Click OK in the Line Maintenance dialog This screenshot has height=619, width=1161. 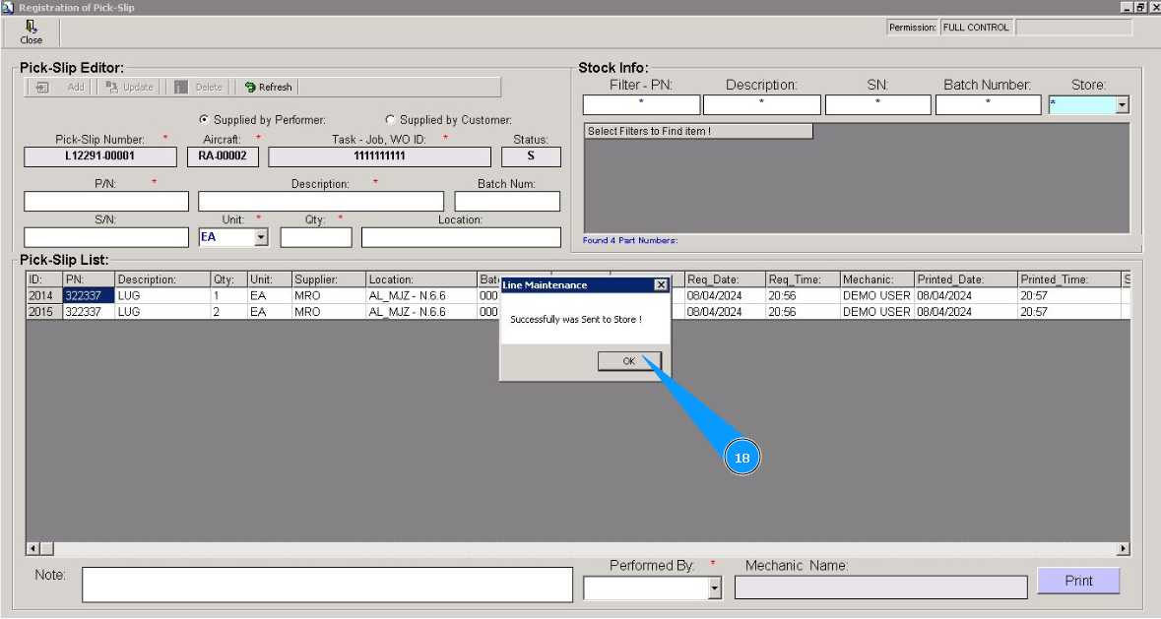[x=628, y=361]
